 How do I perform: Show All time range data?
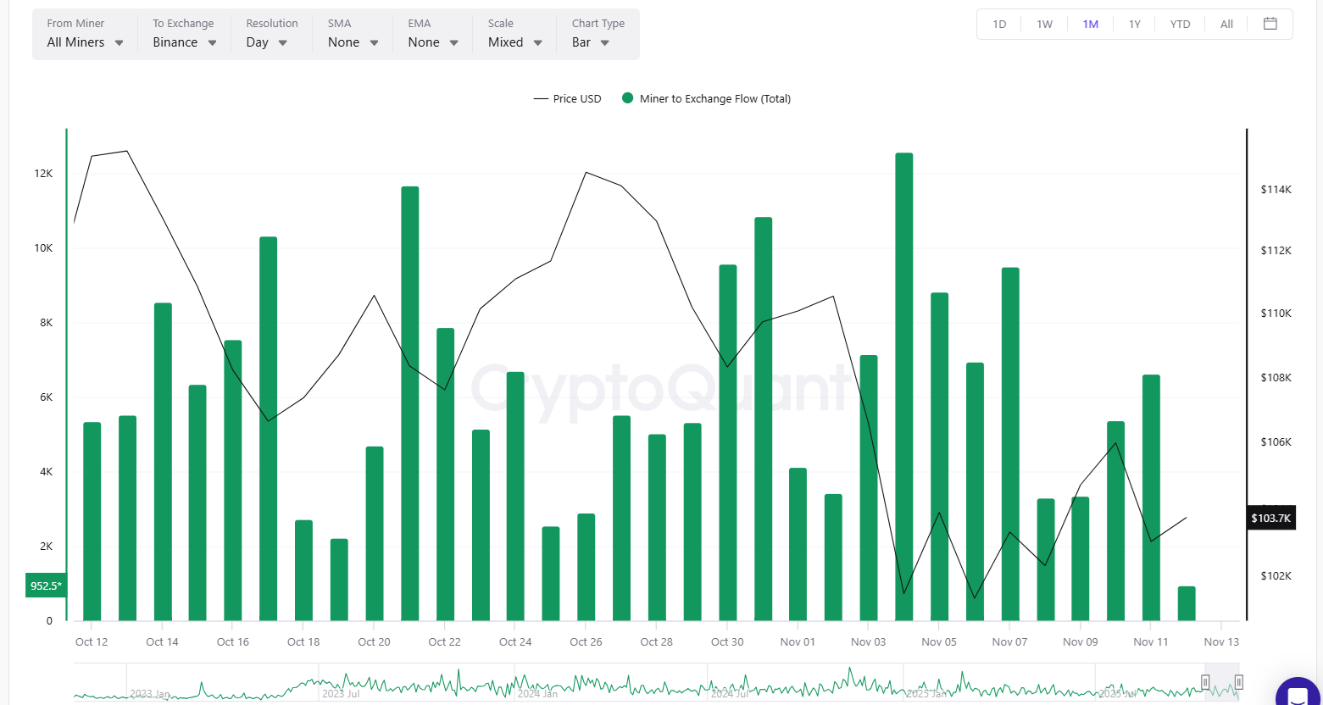tap(1226, 25)
